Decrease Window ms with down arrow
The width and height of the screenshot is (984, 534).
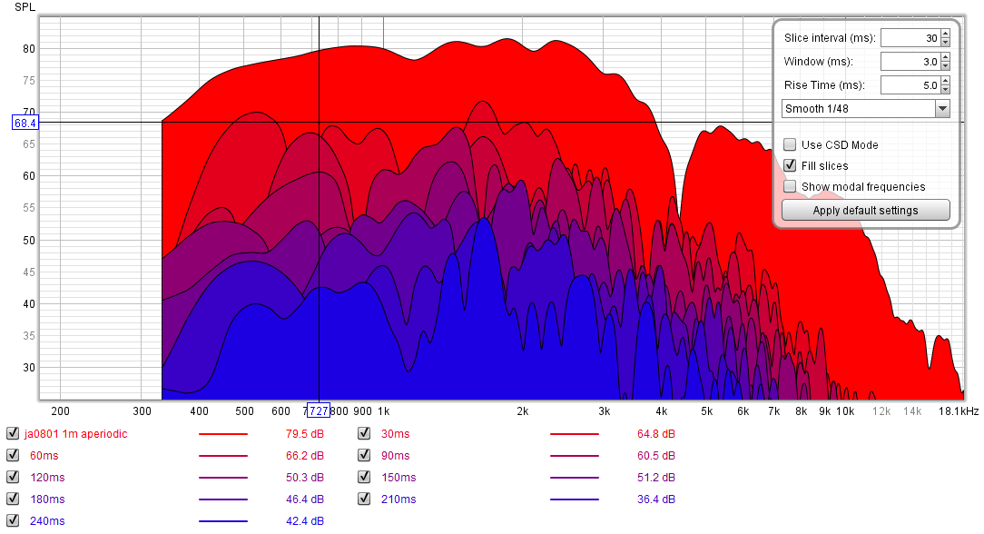click(x=945, y=66)
